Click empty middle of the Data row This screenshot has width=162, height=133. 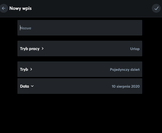click(73, 86)
